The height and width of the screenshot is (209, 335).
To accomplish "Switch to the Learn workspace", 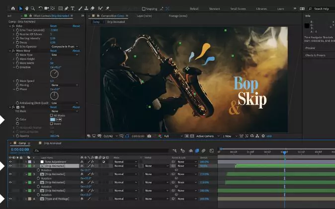I will coord(280,9).
